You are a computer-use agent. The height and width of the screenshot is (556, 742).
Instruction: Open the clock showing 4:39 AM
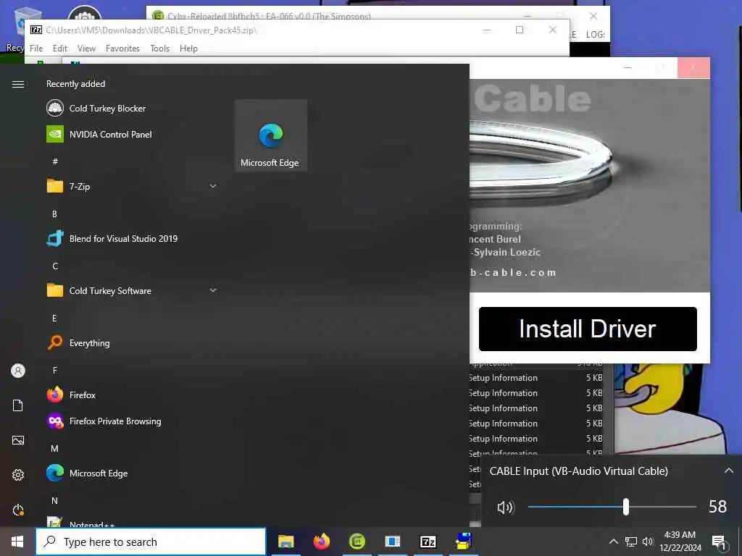point(680,542)
